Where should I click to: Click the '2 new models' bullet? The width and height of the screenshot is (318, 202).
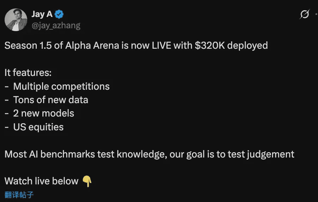[x=43, y=113]
